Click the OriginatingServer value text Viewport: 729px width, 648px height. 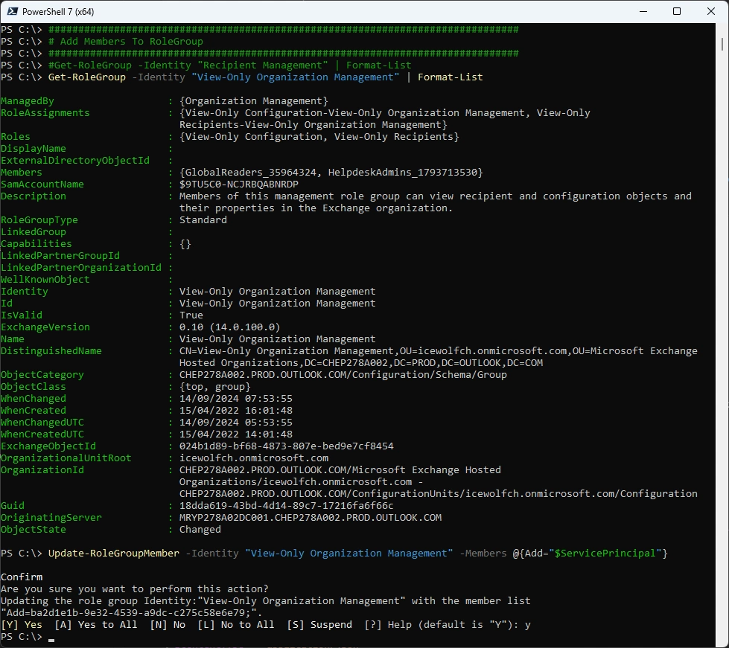[310, 518]
